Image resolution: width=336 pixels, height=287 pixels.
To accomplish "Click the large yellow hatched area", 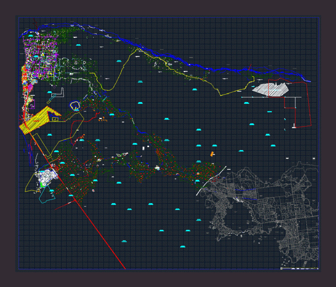I will click(39, 120).
